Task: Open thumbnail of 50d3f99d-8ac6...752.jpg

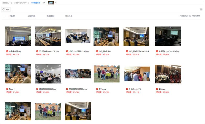Action: 48,36
